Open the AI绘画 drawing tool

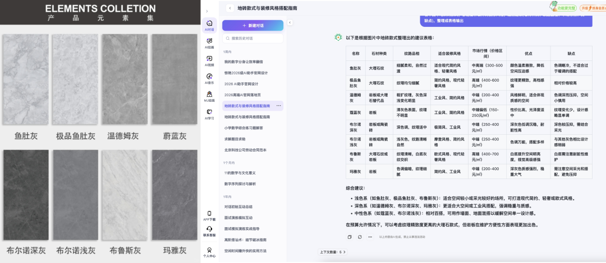point(209,43)
